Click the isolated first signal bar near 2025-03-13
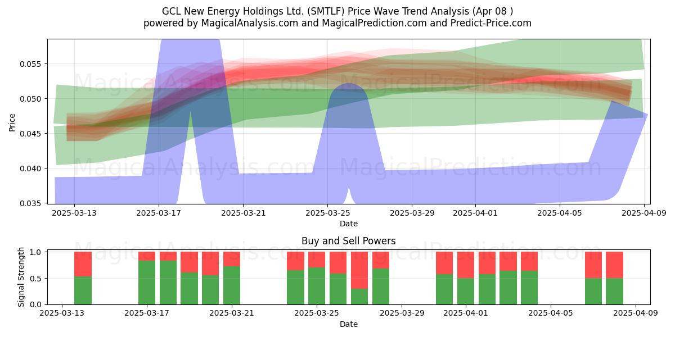The image size is (675, 337). [x=83, y=278]
